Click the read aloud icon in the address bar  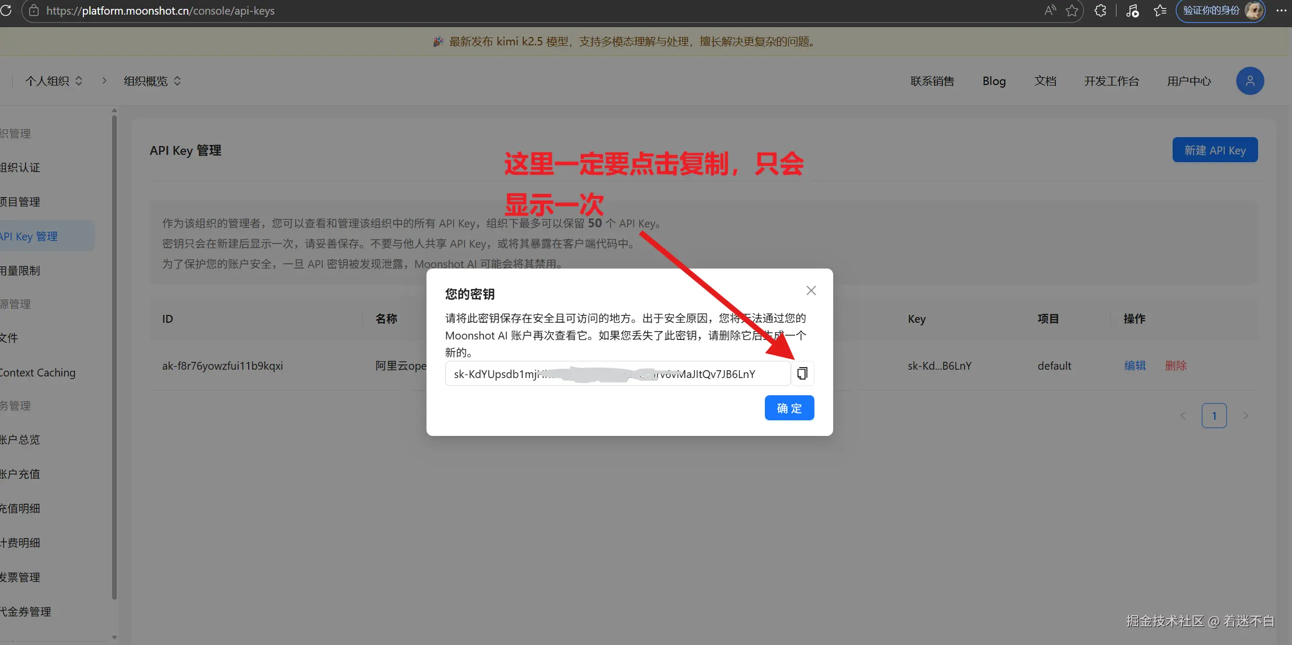(x=1050, y=10)
